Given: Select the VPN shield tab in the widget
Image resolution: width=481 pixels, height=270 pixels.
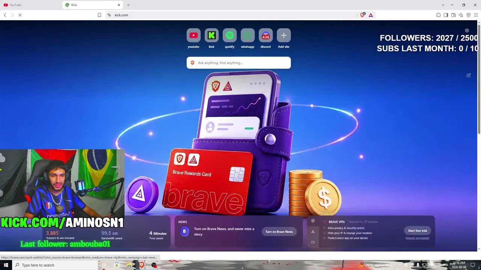Looking at the screenshot, I should click(313, 221).
